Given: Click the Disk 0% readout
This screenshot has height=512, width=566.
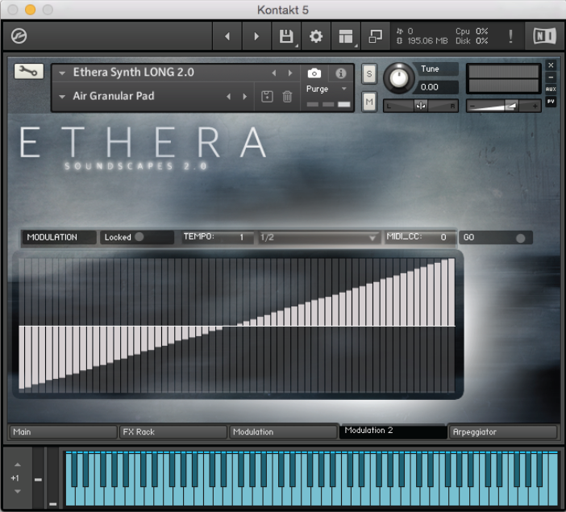Looking at the screenshot, I should [472, 41].
